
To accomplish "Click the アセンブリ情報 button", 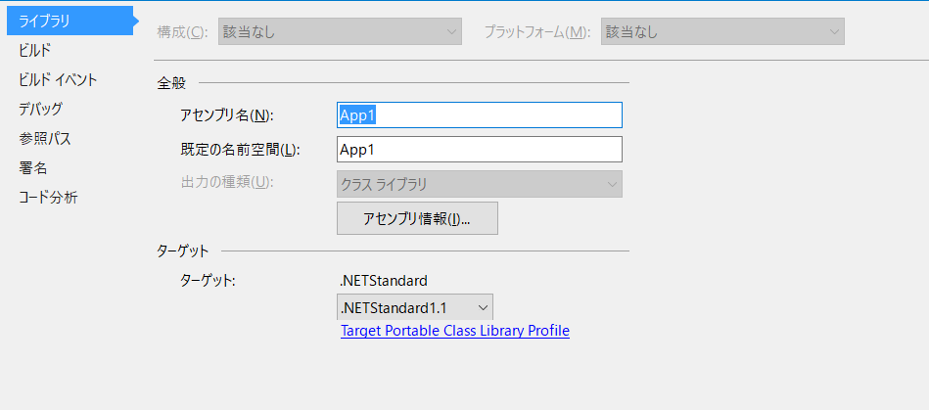I will tap(417, 218).
